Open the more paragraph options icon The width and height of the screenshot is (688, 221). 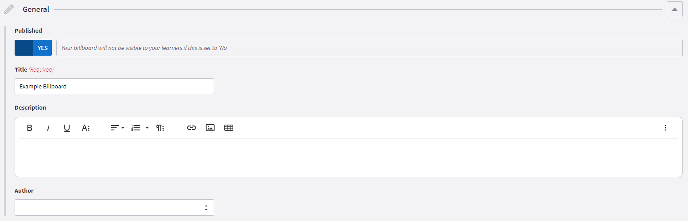coord(160,128)
